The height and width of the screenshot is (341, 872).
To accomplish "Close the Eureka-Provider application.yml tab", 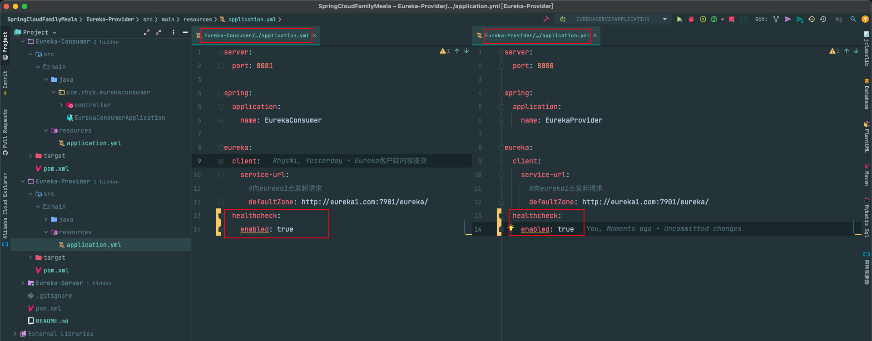I will [595, 35].
